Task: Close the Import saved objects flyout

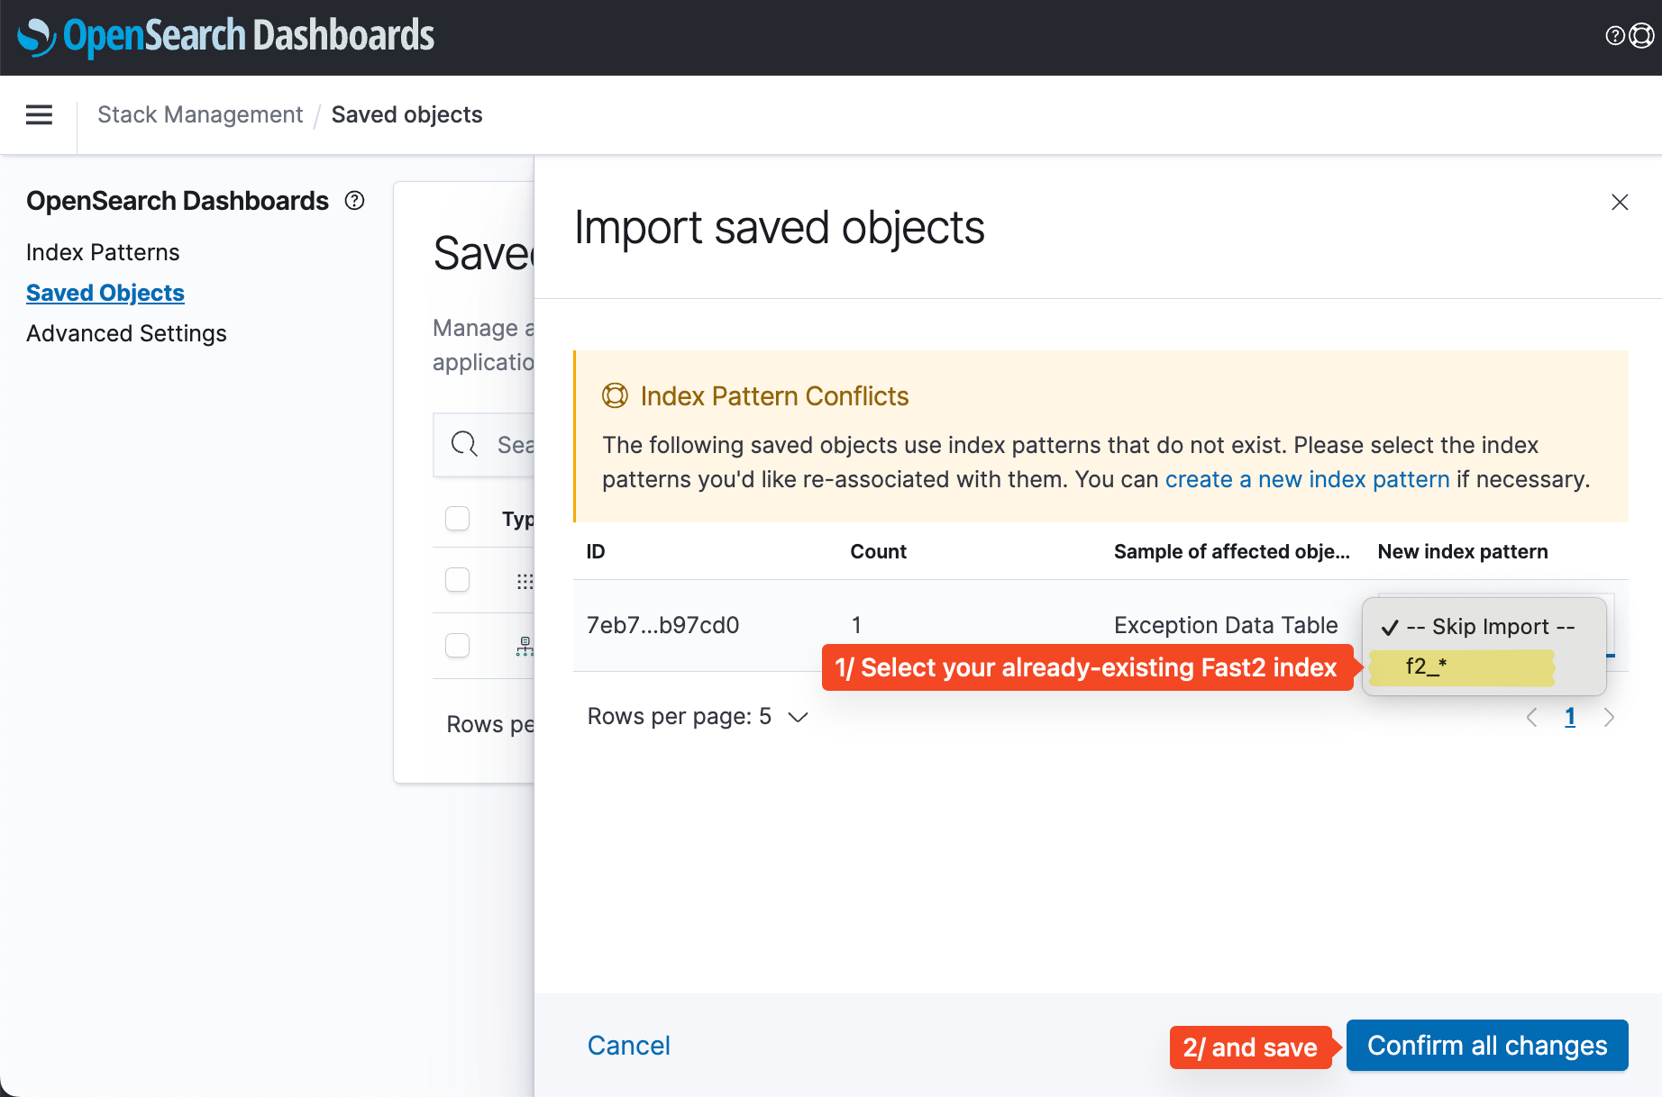Action: (1620, 203)
